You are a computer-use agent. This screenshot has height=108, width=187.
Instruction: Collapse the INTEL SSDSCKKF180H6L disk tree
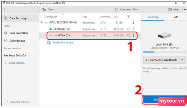(x=42, y=22)
